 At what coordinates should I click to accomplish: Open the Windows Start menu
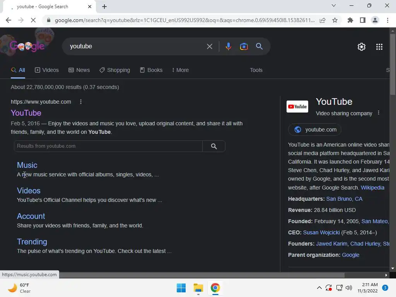181,288
